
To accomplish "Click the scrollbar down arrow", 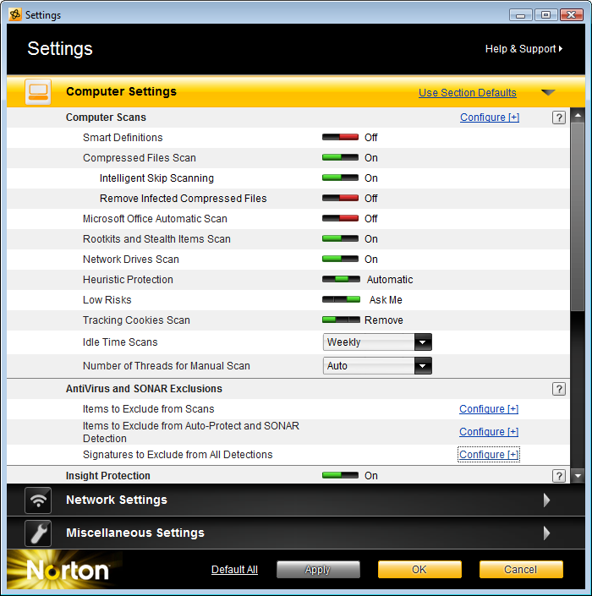I will pyautogui.click(x=578, y=476).
